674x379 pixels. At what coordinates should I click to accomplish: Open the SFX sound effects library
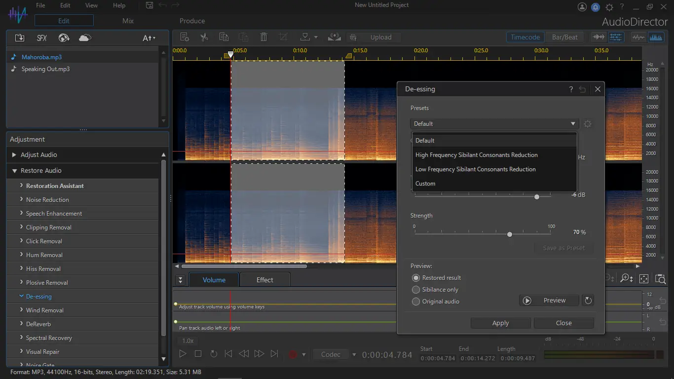pos(42,38)
